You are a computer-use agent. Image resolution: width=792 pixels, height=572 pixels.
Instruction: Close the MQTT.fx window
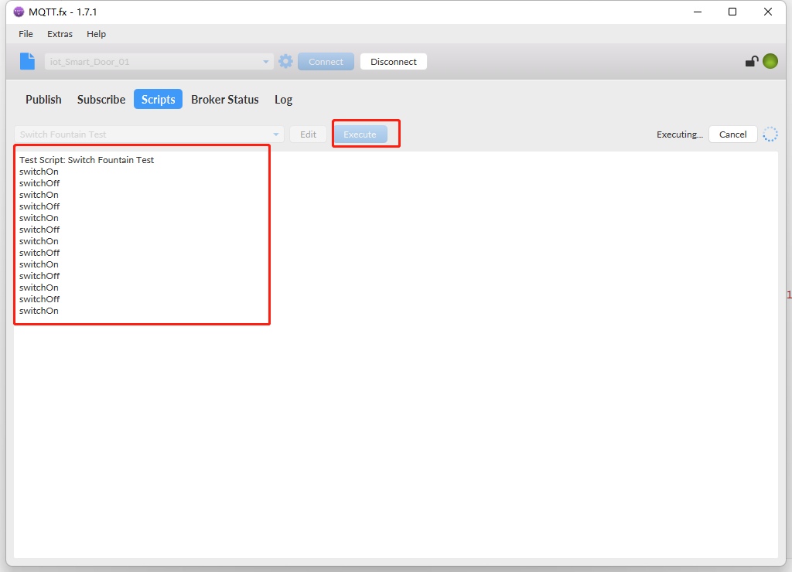point(768,12)
